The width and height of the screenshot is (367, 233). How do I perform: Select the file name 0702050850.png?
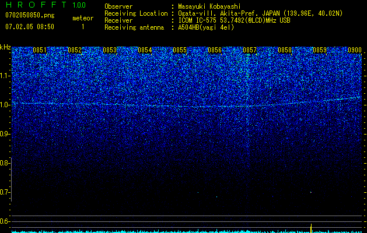[30, 16]
